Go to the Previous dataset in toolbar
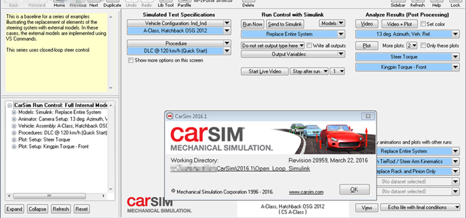 click(x=78, y=4)
